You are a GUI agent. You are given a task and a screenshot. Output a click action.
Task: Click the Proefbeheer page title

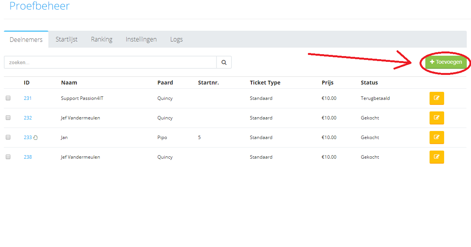(40, 6)
